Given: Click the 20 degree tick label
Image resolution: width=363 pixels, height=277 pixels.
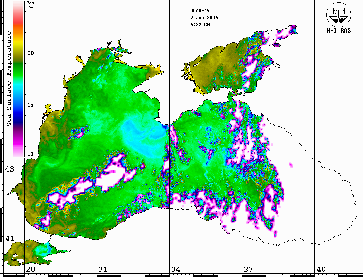Looking at the screenshot, I should click(x=30, y=53).
